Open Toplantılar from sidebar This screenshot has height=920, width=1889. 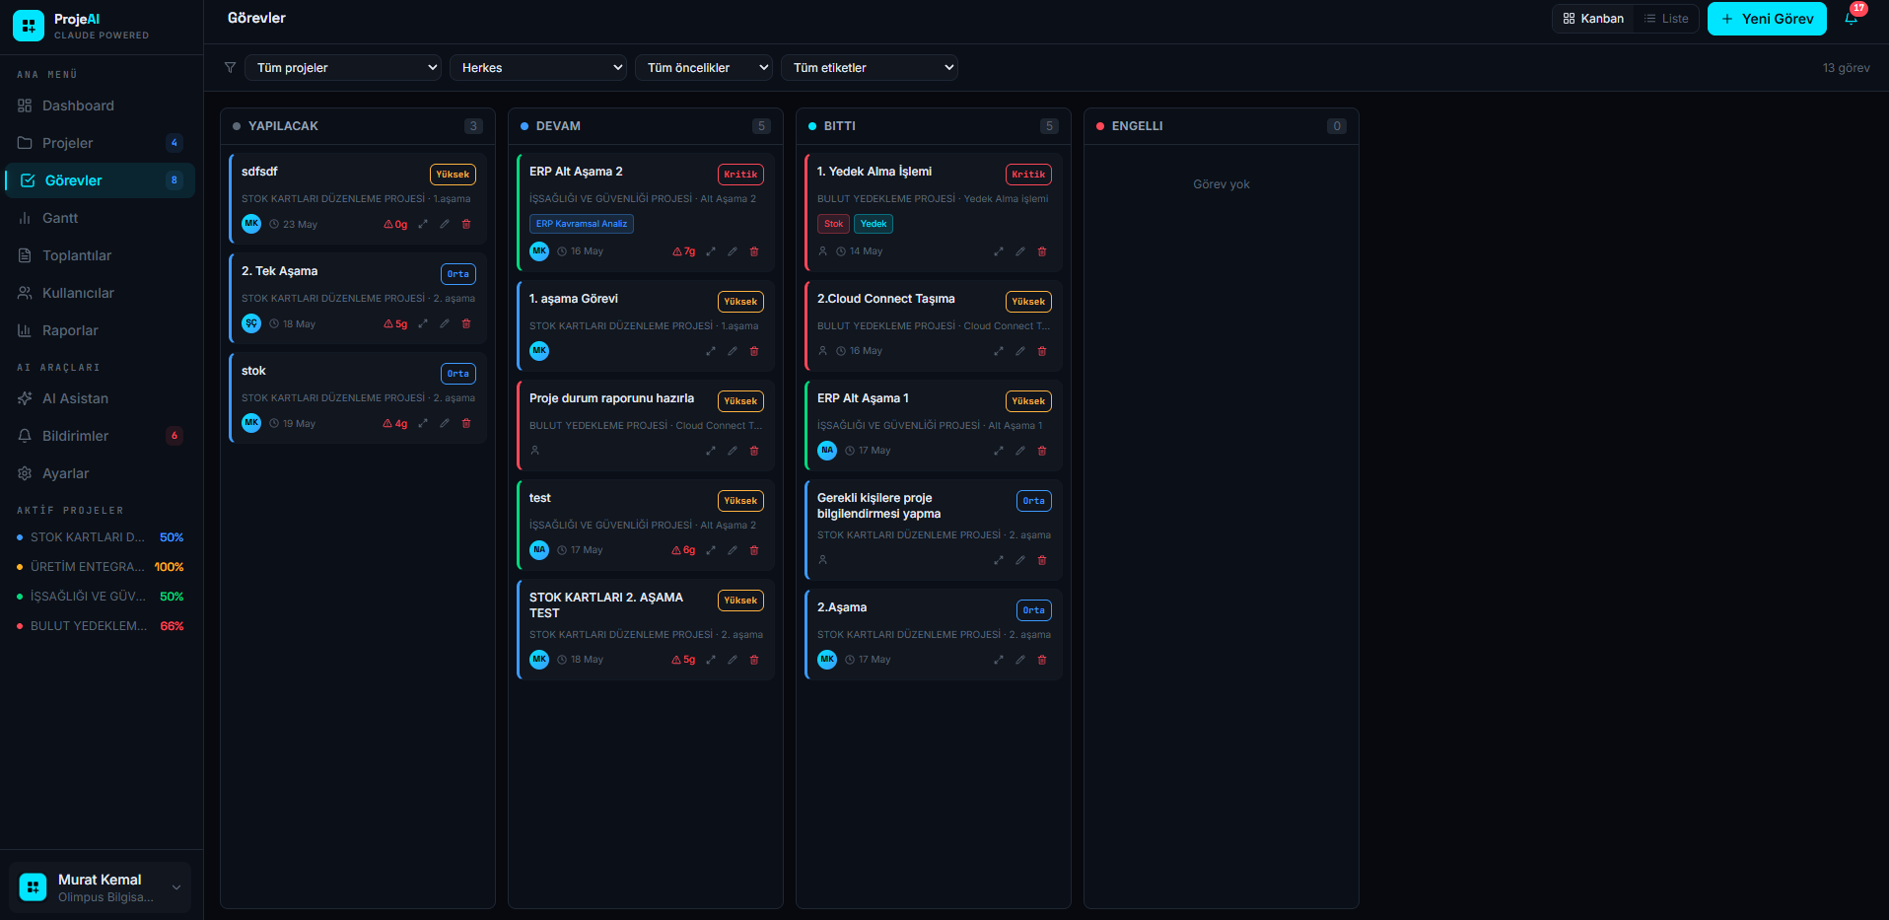(101, 255)
